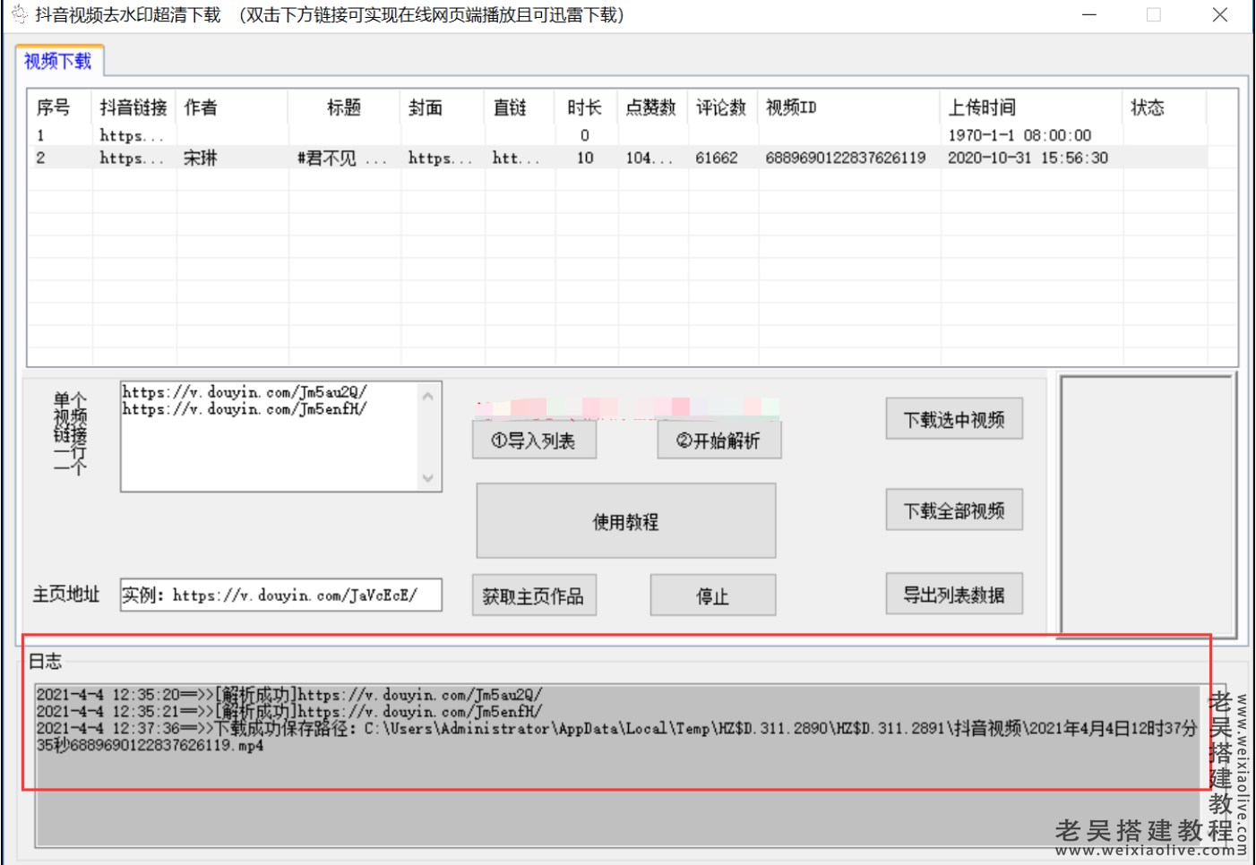Click the 停止 button
Viewport: 1256px width, 865px height.
click(713, 595)
